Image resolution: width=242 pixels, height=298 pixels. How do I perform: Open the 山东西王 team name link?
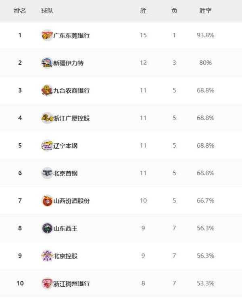pyautogui.click(x=65, y=228)
